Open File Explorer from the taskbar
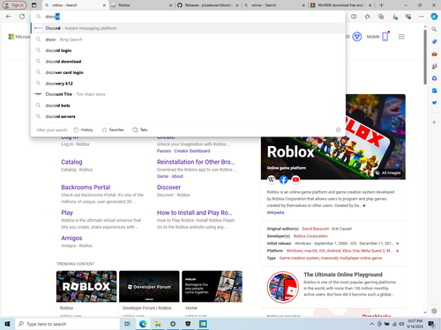 tap(158, 324)
